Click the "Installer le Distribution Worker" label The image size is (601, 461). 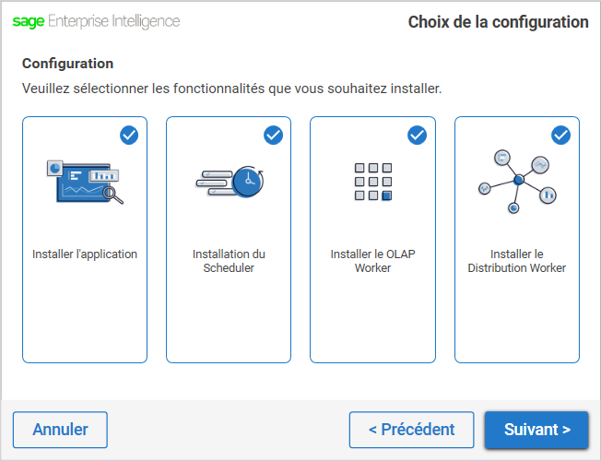pos(517,261)
